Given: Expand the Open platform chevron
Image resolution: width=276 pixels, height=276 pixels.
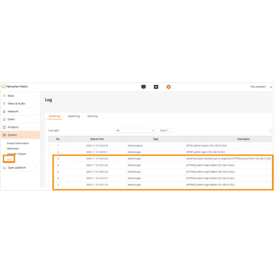Looking at the screenshot, I should click(36, 168).
